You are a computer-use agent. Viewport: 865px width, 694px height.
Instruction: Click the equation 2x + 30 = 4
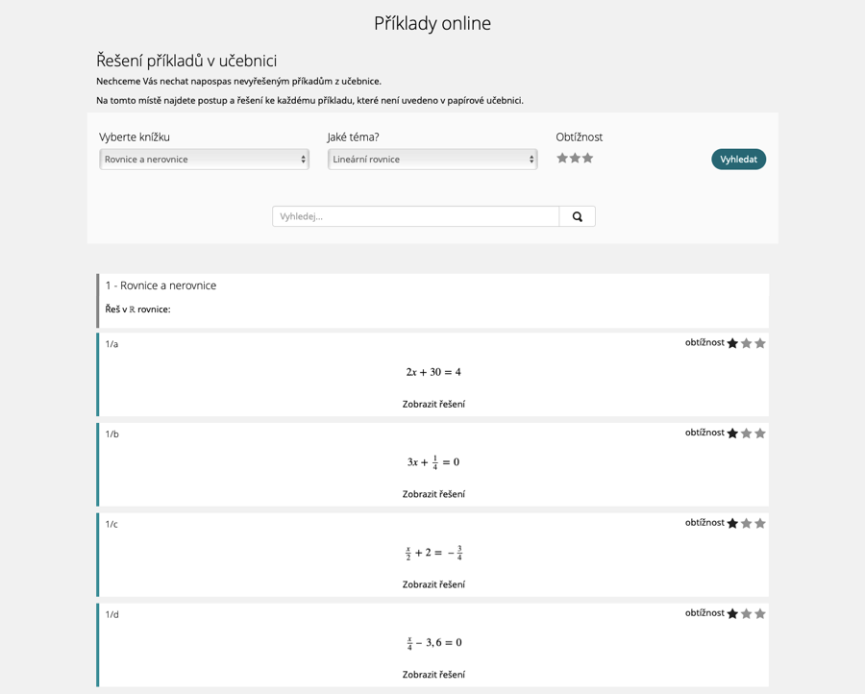[x=433, y=372]
